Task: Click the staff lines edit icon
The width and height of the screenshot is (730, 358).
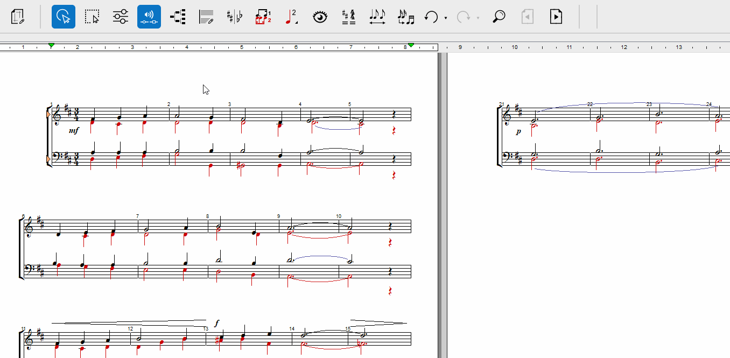Action: 206,17
